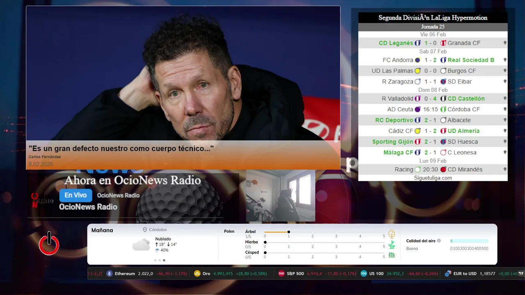Click the Sporting Gijón team crest
Image resolution: width=525 pixels, height=295 pixels.
(418, 142)
